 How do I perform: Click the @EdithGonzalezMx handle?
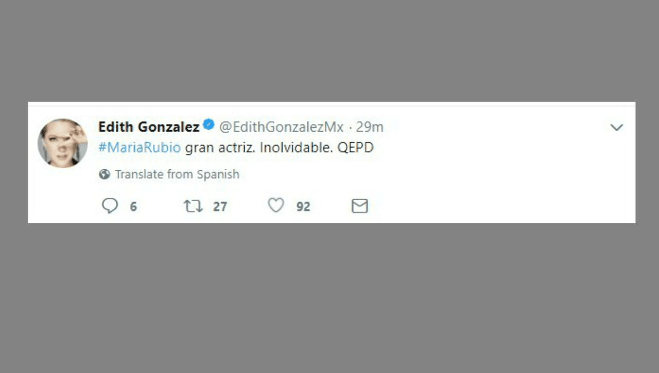coord(281,127)
